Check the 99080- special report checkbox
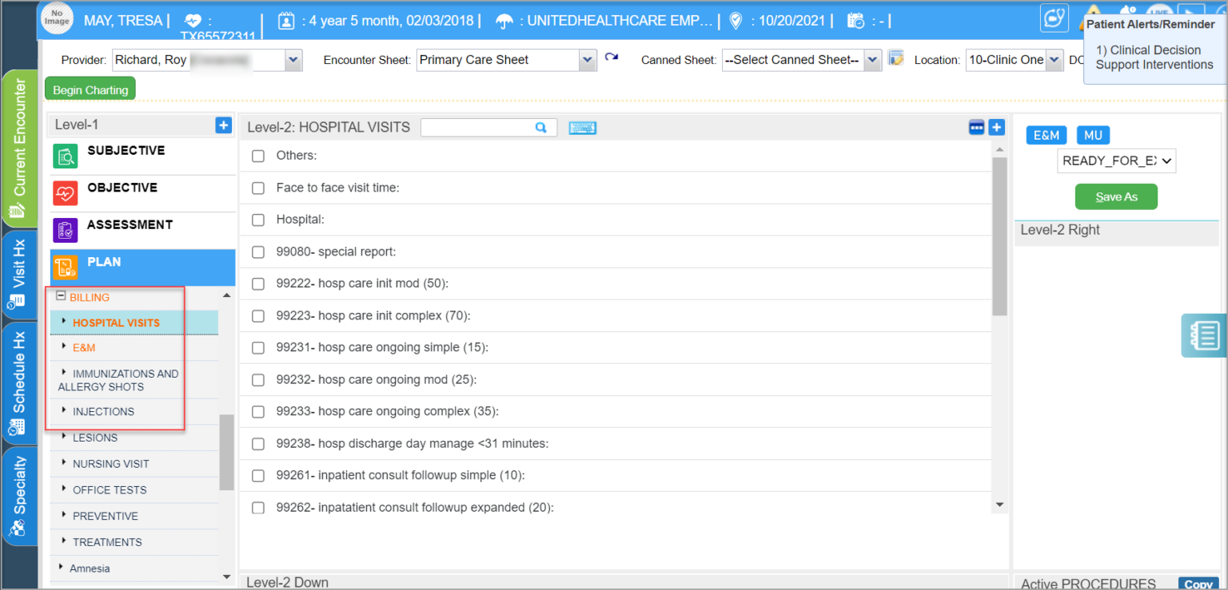1228x590 pixels. [257, 251]
